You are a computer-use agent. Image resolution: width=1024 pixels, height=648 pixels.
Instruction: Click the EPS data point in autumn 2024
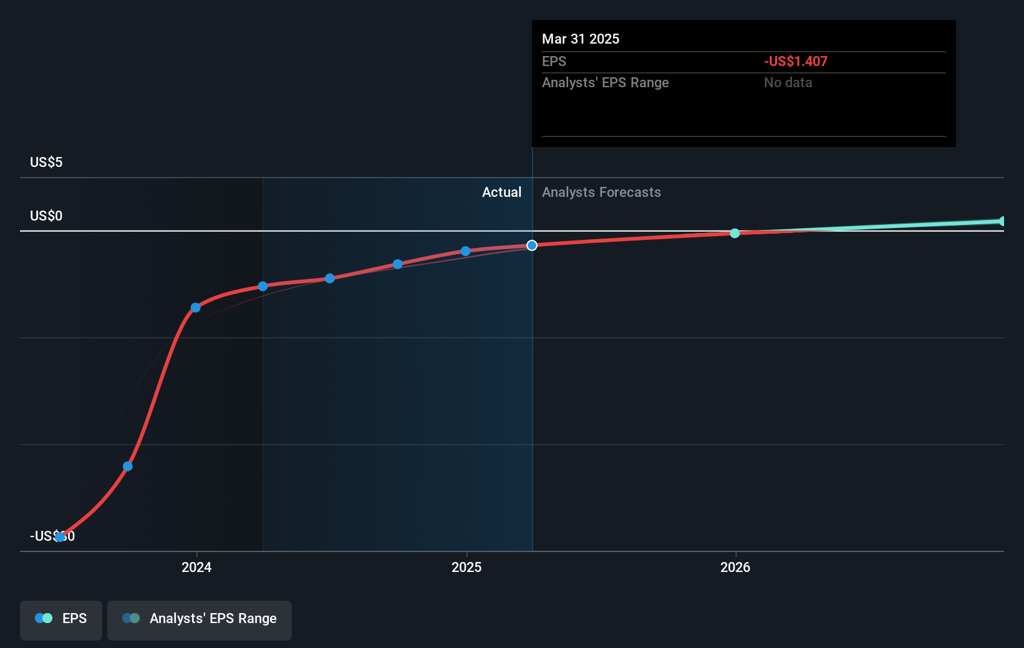point(398,264)
